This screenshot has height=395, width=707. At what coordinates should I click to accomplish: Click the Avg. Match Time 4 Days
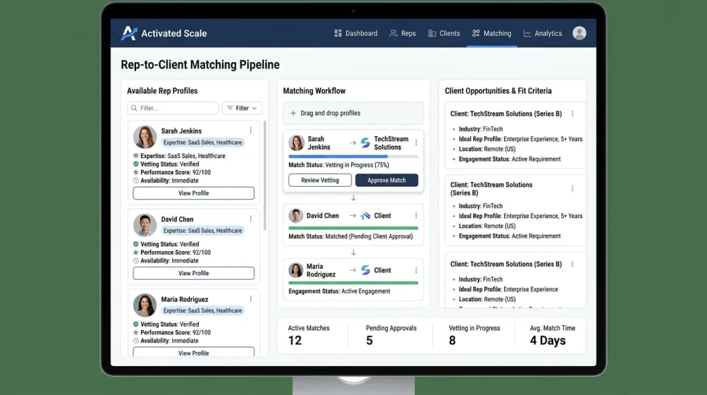pos(548,341)
